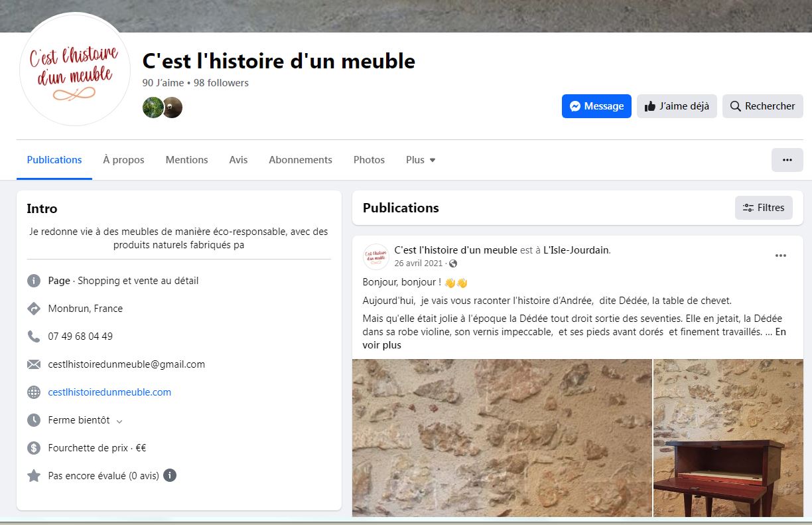Expand the Plus dropdown menu
Viewport: 812px width, 525px height.
pos(421,160)
